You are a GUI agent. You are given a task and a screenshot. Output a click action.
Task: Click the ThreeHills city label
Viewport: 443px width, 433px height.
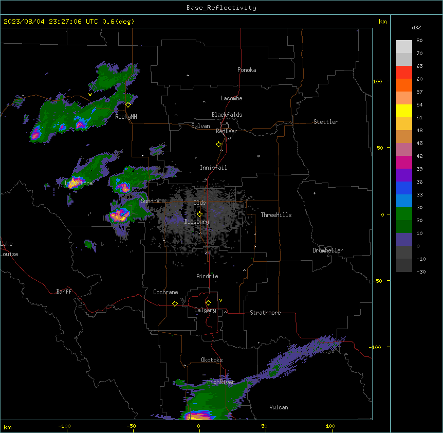pyautogui.click(x=276, y=215)
